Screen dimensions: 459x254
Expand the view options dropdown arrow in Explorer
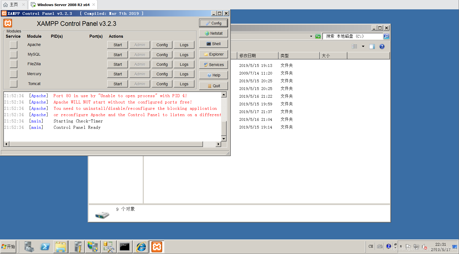pyautogui.click(x=363, y=47)
